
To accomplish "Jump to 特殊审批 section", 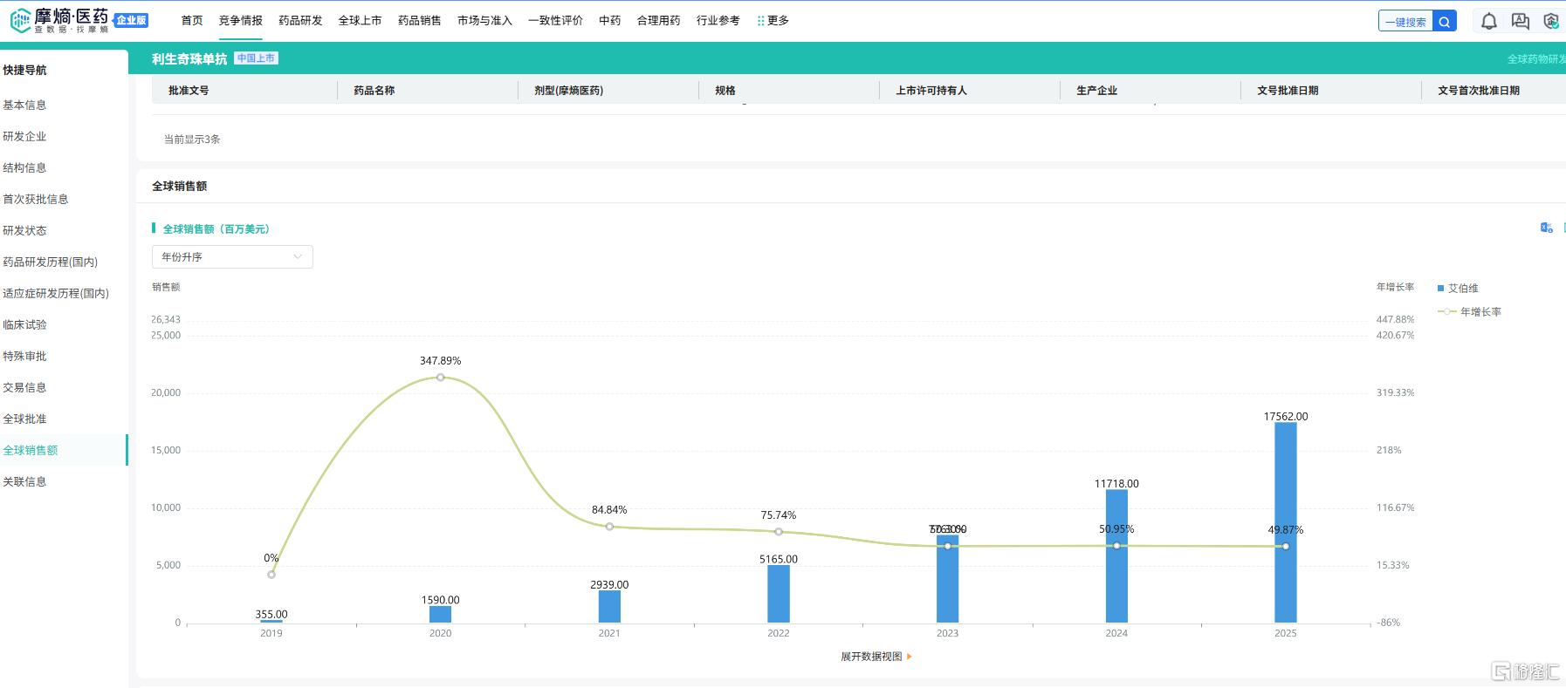I will tap(24, 356).
